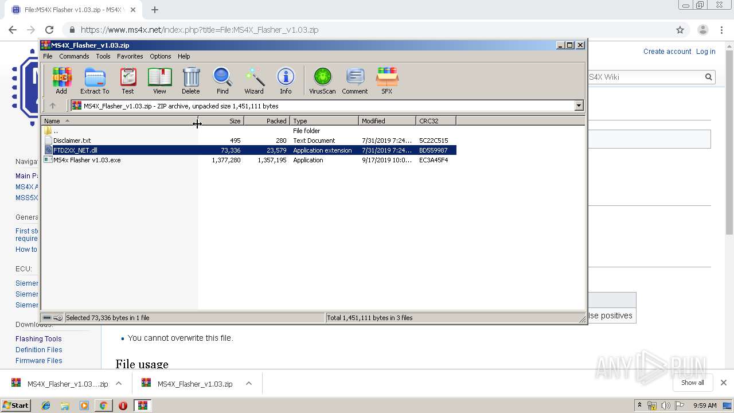
Task: Click the Extract To toolbar icon
Action: pos(95,81)
